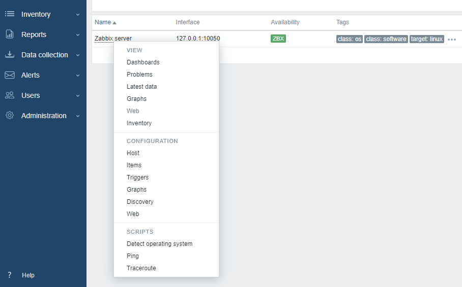
Task: Expand the Alerts sidebar chevron
Action: [x=78, y=75]
